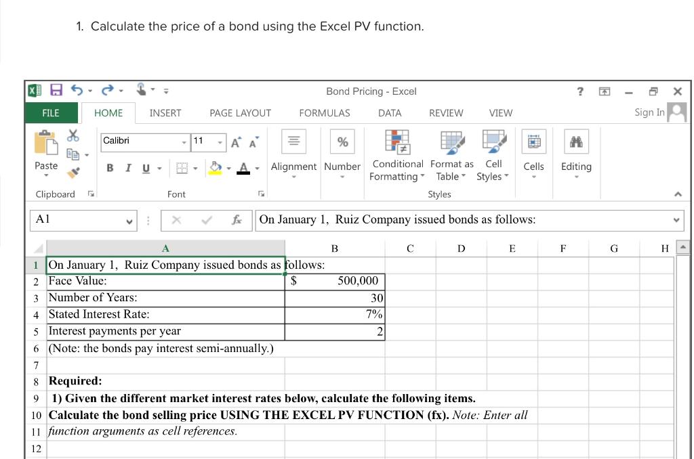Decrease font size with small A
The image size is (694, 459).
point(253,142)
